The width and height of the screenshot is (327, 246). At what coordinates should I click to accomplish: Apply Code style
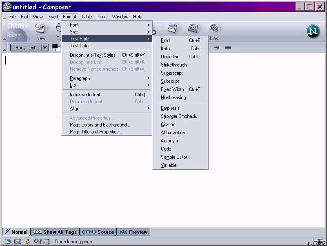tap(180, 149)
